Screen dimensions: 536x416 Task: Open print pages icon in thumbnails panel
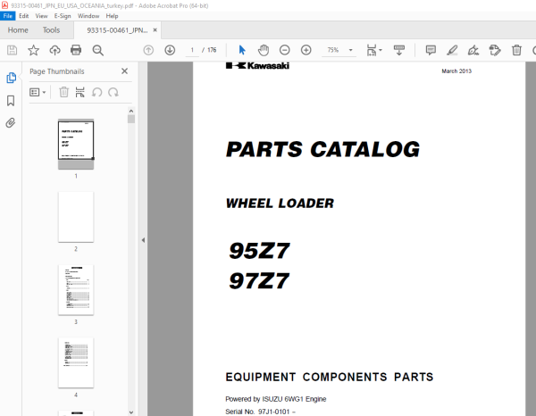tap(80, 92)
